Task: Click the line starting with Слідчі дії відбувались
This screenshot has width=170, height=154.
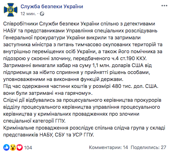Action: tap(82, 100)
